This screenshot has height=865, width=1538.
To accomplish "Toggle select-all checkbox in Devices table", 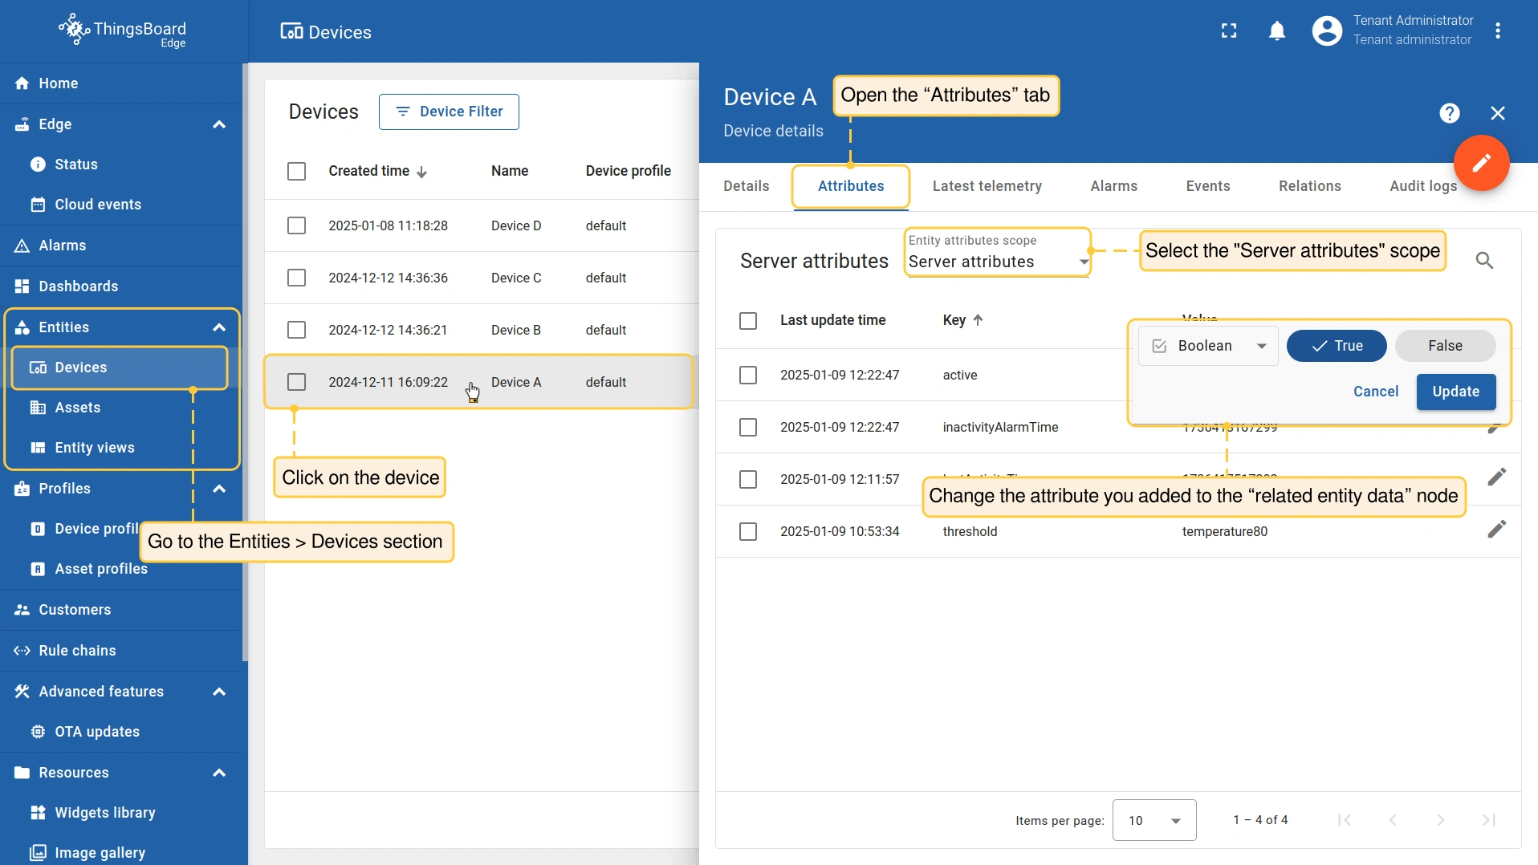I will point(296,171).
